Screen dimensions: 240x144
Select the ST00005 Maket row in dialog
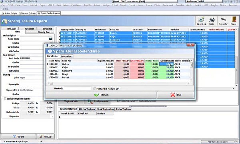[x=118, y=78]
